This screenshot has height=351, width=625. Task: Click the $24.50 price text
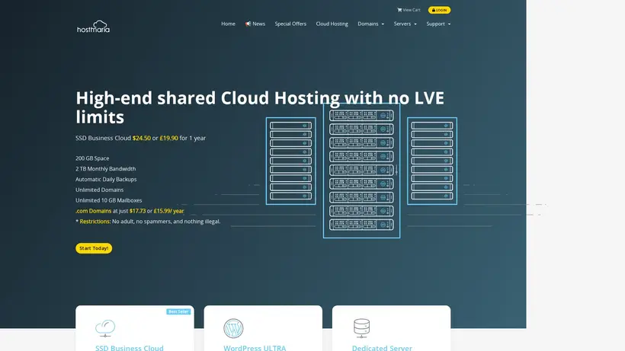pos(142,138)
